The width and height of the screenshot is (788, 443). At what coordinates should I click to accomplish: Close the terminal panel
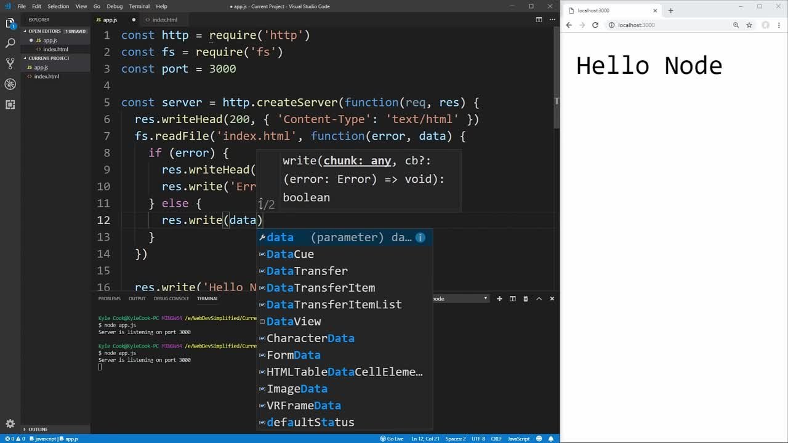[552, 298]
